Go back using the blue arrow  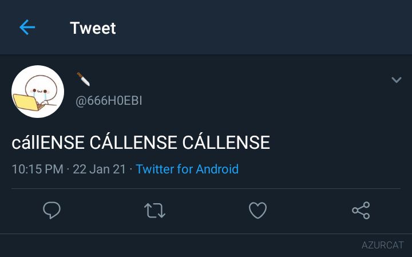coord(27,27)
